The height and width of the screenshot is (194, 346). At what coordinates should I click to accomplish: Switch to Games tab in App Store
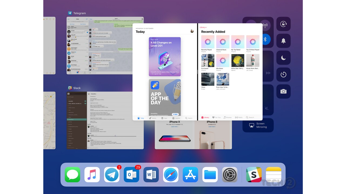[153, 118]
